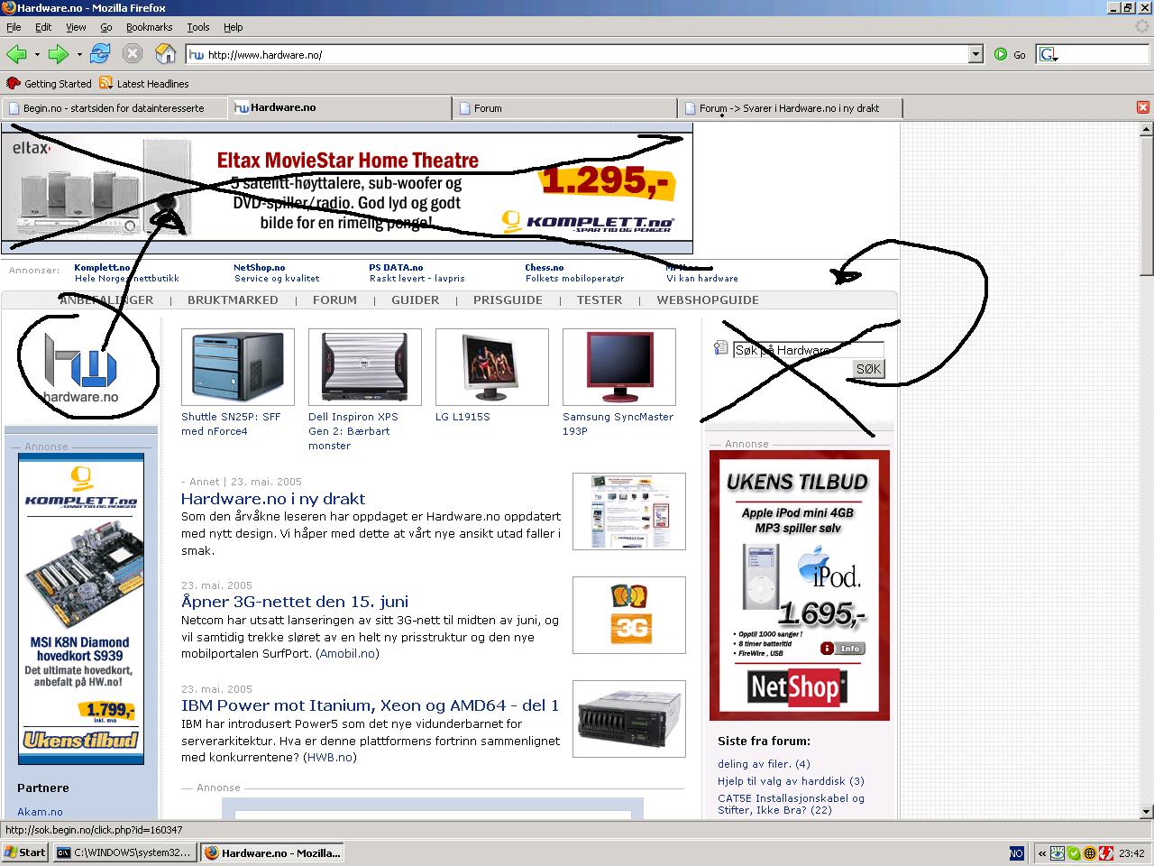Open the File menu
The width and height of the screenshot is (1154, 866).
tap(14, 27)
